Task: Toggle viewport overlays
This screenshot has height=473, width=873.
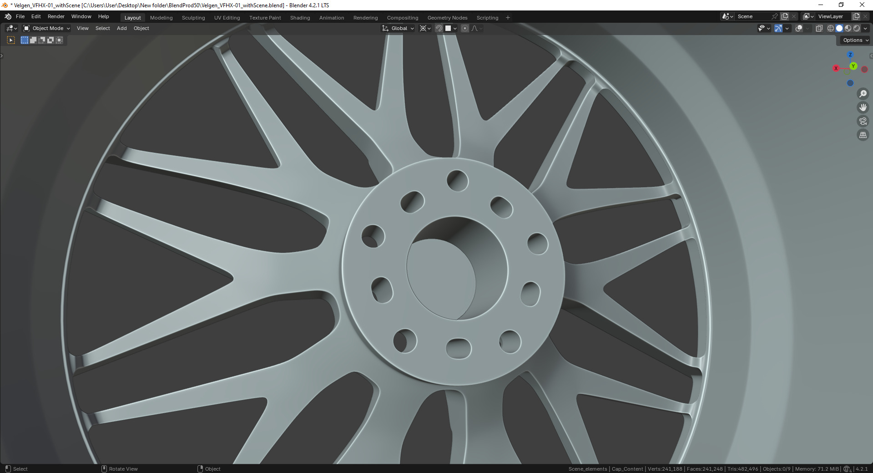Action: pos(799,28)
